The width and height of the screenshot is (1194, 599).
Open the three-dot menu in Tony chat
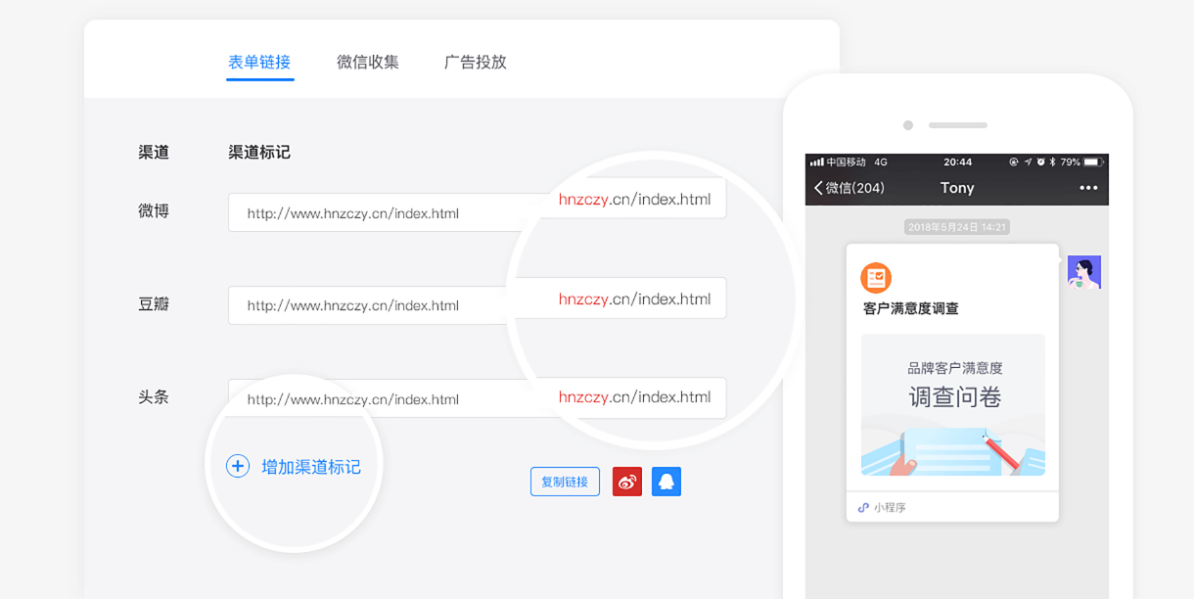(x=1088, y=188)
